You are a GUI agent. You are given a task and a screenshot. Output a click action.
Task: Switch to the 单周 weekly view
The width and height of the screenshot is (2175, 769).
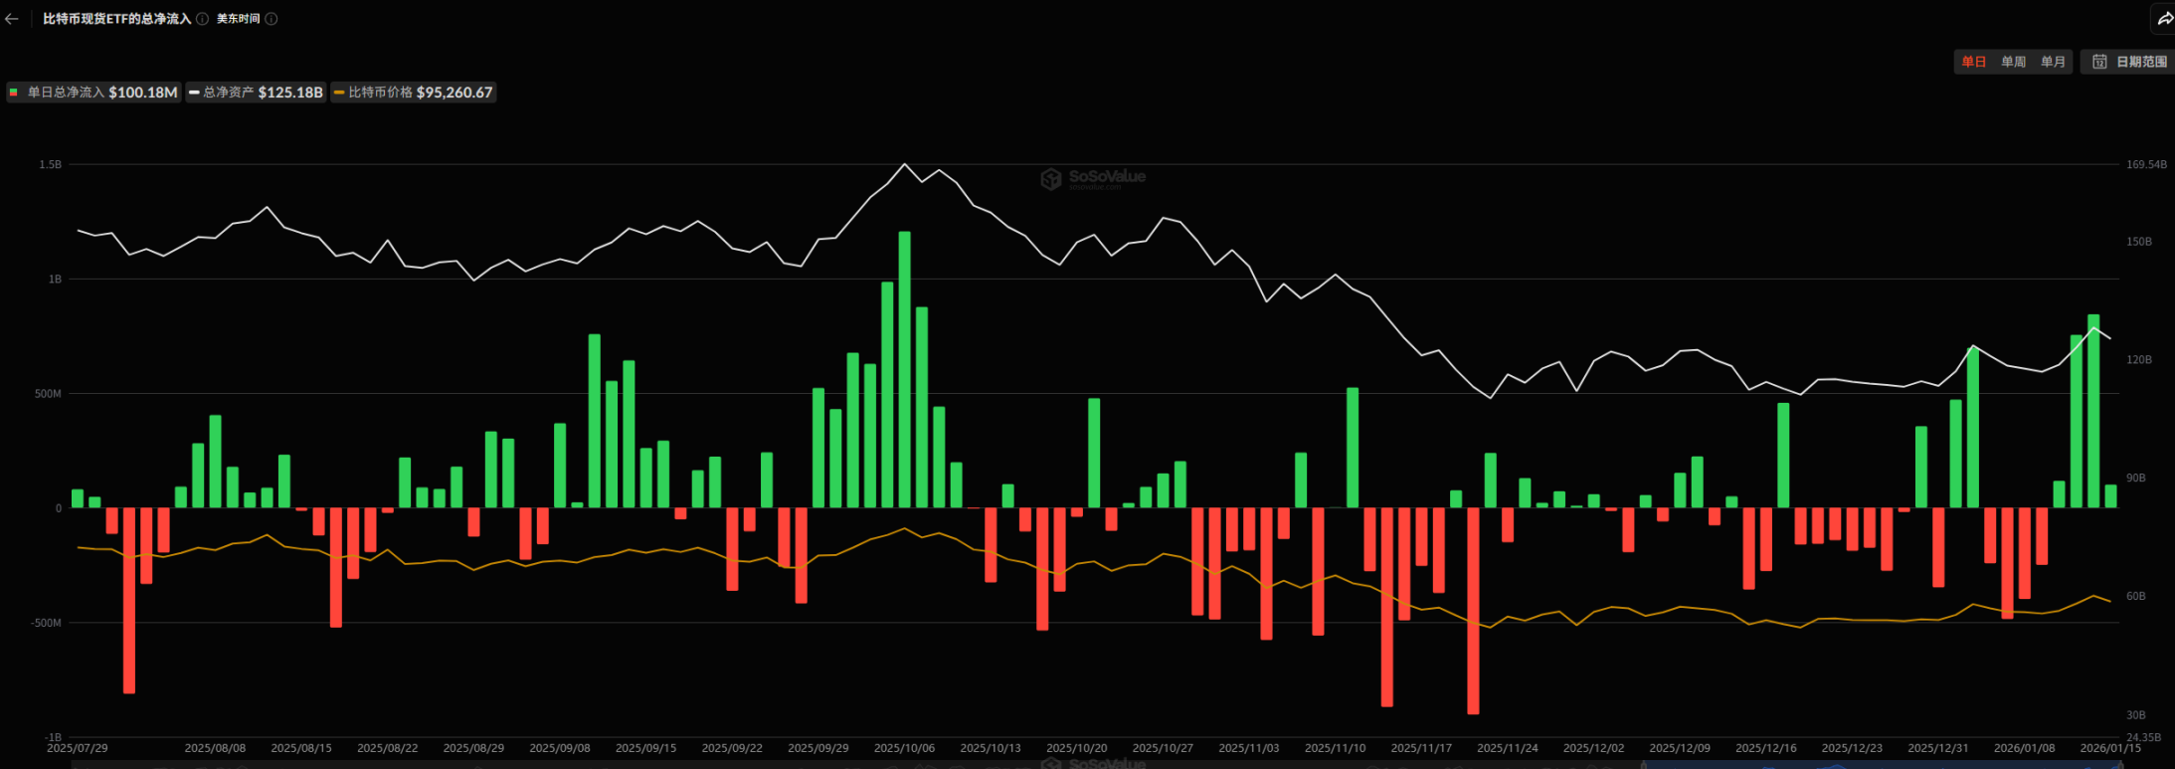(2013, 62)
